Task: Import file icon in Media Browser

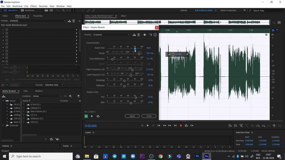Action: point(4,96)
